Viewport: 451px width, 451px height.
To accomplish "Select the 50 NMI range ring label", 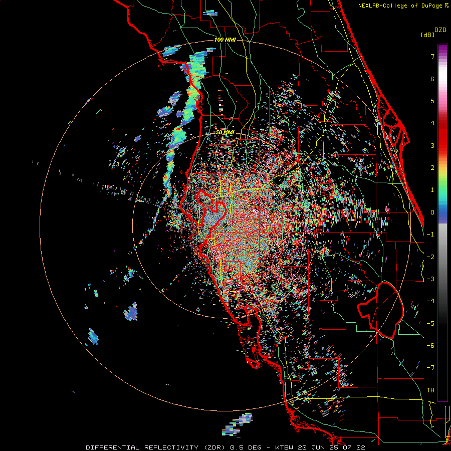I will 225,133.
